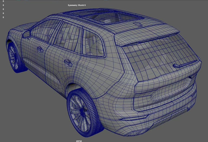Select the shark fin antenna on the roof
The height and width of the screenshot is (142, 208).
[138, 24]
